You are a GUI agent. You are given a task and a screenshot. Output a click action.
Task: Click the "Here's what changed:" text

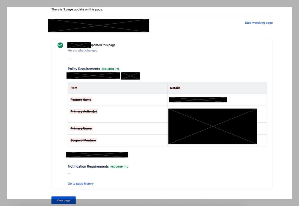(x=83, y=50)
